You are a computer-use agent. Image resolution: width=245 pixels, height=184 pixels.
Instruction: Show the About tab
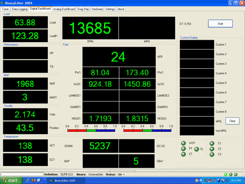[121, 9]
